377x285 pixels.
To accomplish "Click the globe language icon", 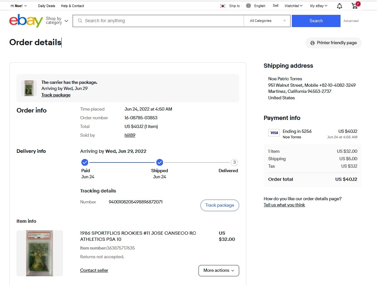I will pyautogui.click(x=248, y=6).
